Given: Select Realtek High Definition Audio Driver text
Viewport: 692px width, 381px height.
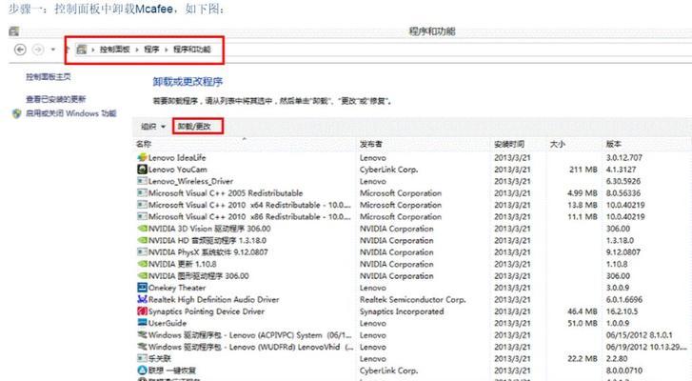Looking at the screenshot, I should point(213,299).
